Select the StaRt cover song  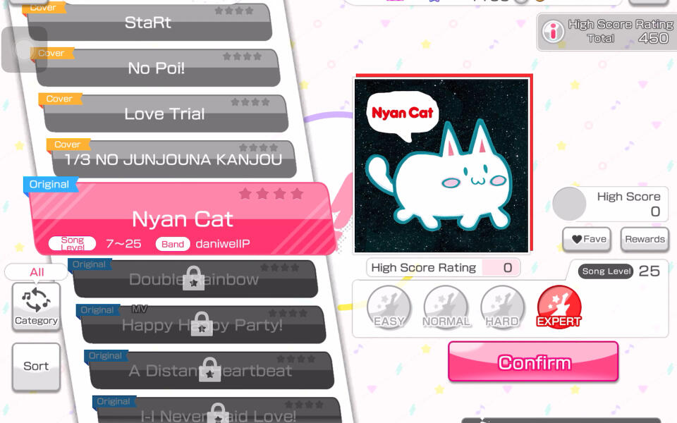pos(149,23)
